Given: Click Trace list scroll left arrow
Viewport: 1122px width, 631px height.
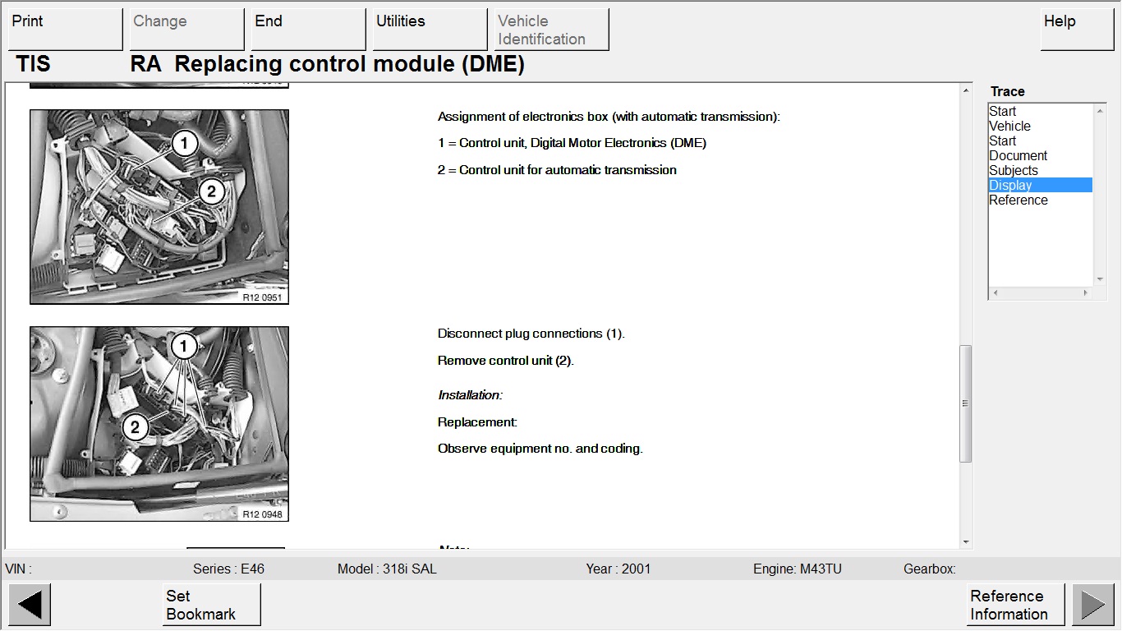Looking at the screenshot, I should (x=996, y=292).
